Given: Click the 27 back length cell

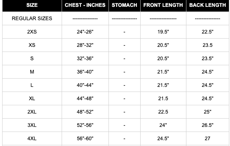Looking at the screenshot, I should 207,138.
